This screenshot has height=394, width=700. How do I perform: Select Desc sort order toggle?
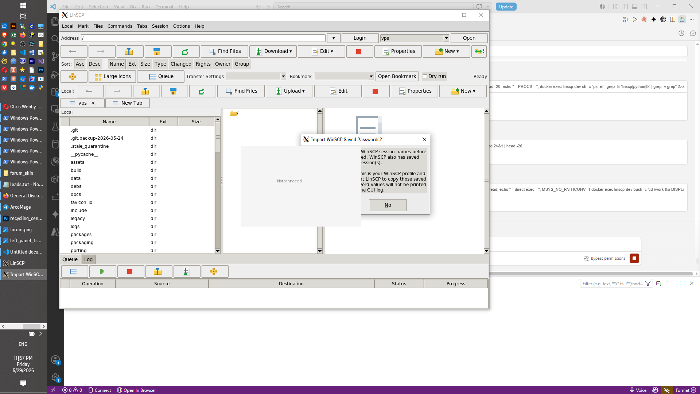point(94,64)
